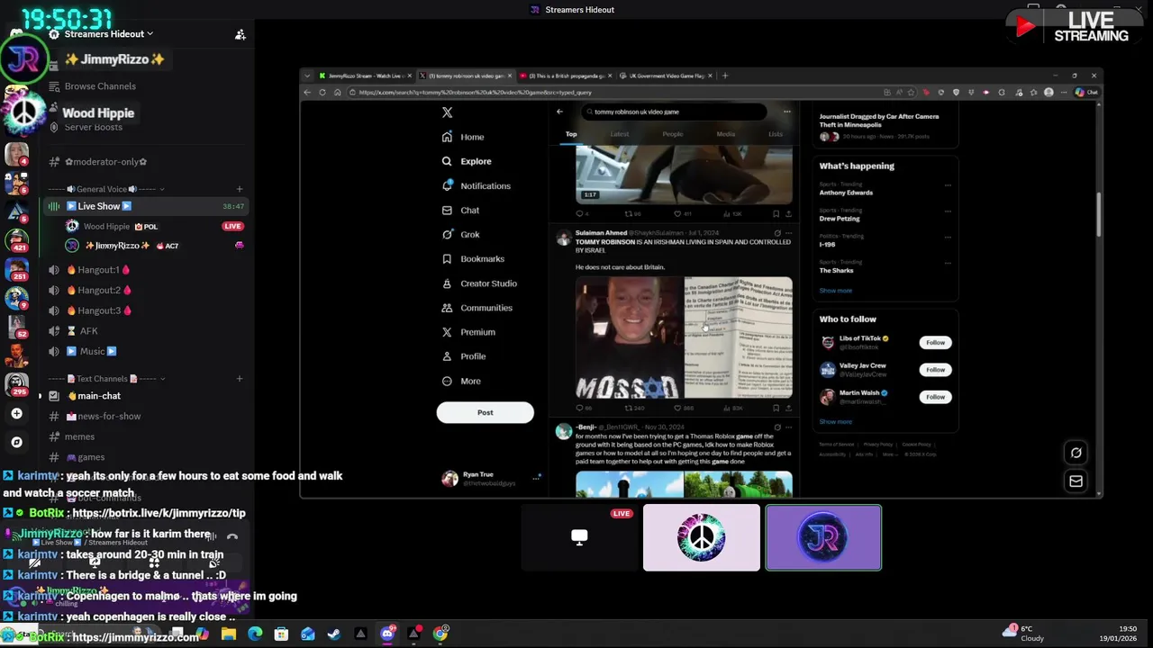Viewport: 1153px width, 648px height.
Task: Open Browse Channels
Action: pyautogui.click(x=100, y=86)
